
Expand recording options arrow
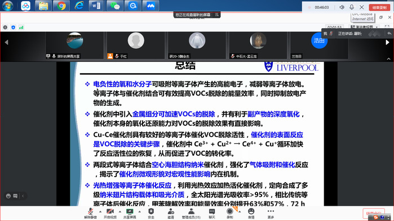coord(240,212)
